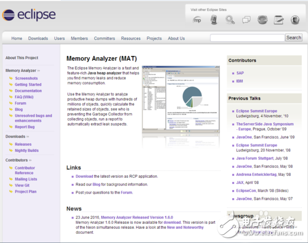Open the Mailing Lists link
This screenshot has height=243, width=308.
[26, 179]
